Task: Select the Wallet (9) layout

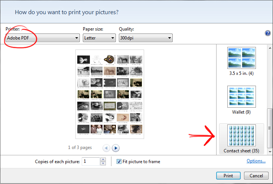Action: tap(241, 100)
